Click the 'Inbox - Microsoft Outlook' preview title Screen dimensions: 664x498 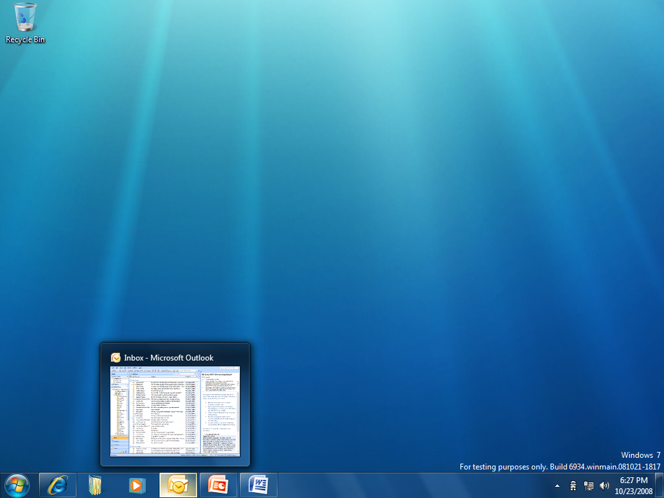pyautogui.click(x=169, y=357)
